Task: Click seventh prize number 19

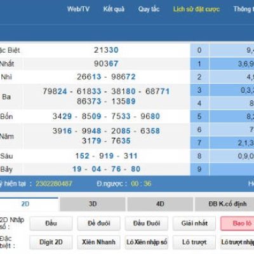Action: pyautogui.click(x=77, y=169)
